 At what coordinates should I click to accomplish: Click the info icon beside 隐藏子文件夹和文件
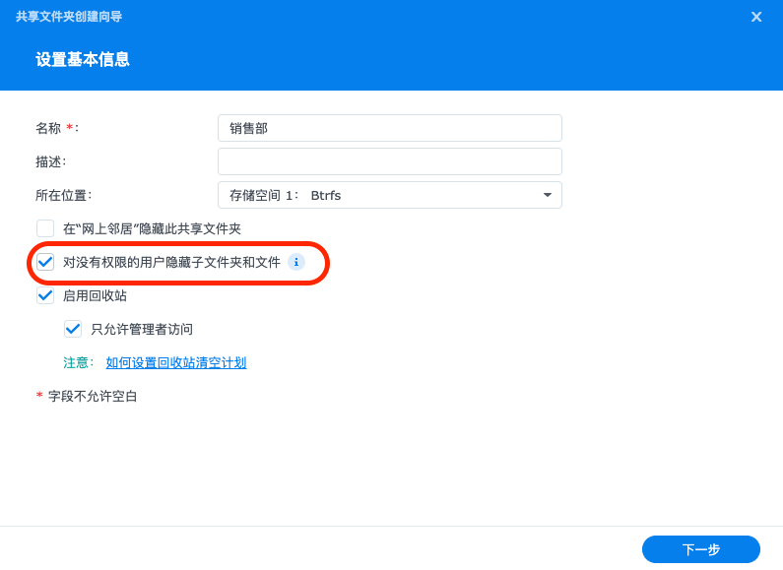click(x=296, y=262)
